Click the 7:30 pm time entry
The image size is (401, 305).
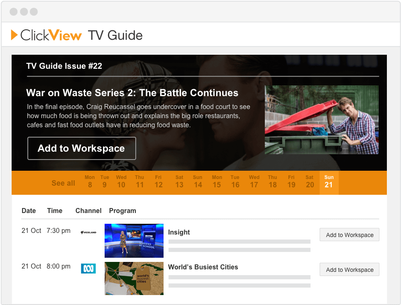[x=58, y=231]
